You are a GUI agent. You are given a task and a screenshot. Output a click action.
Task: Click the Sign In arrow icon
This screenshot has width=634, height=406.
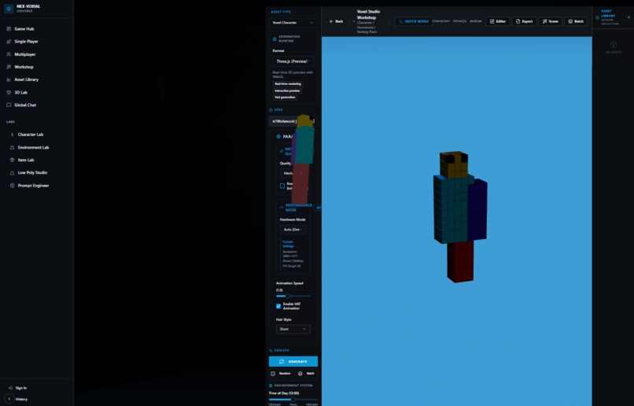10,388
